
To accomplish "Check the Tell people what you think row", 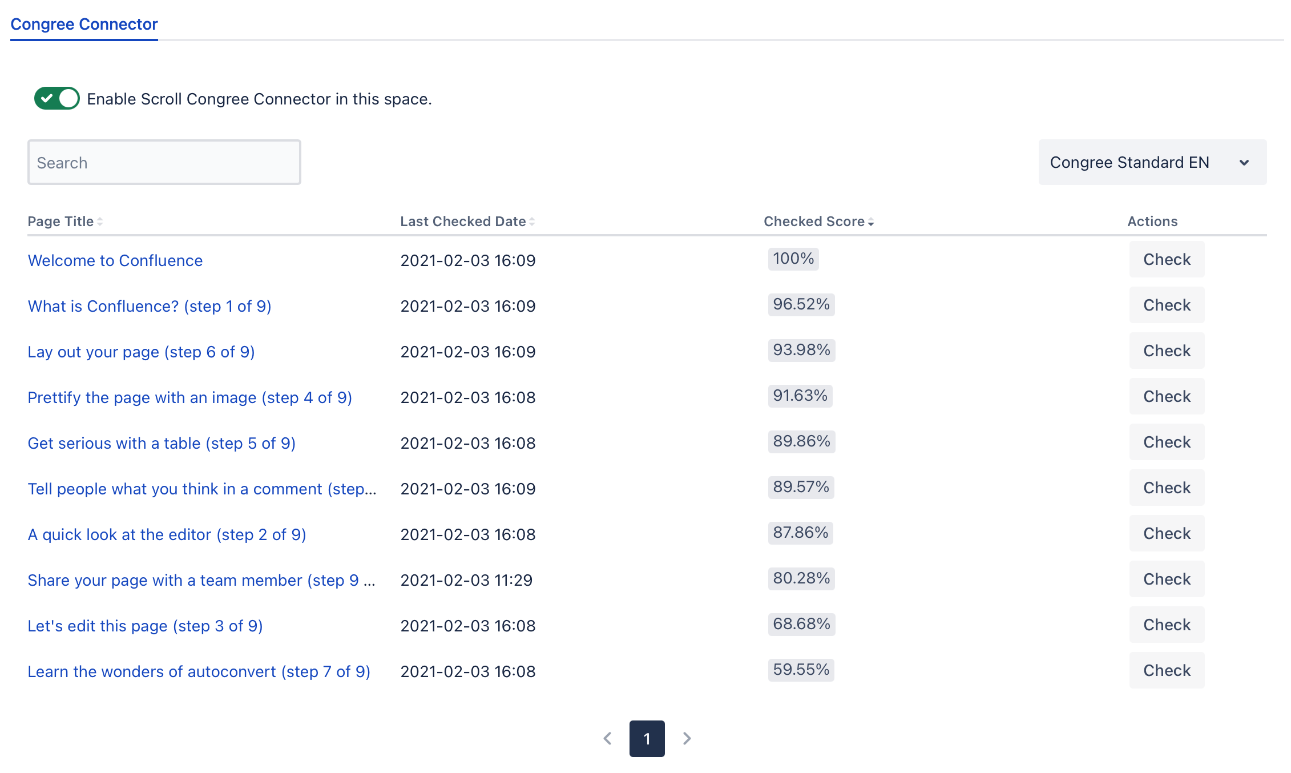I will (1167, 488).
